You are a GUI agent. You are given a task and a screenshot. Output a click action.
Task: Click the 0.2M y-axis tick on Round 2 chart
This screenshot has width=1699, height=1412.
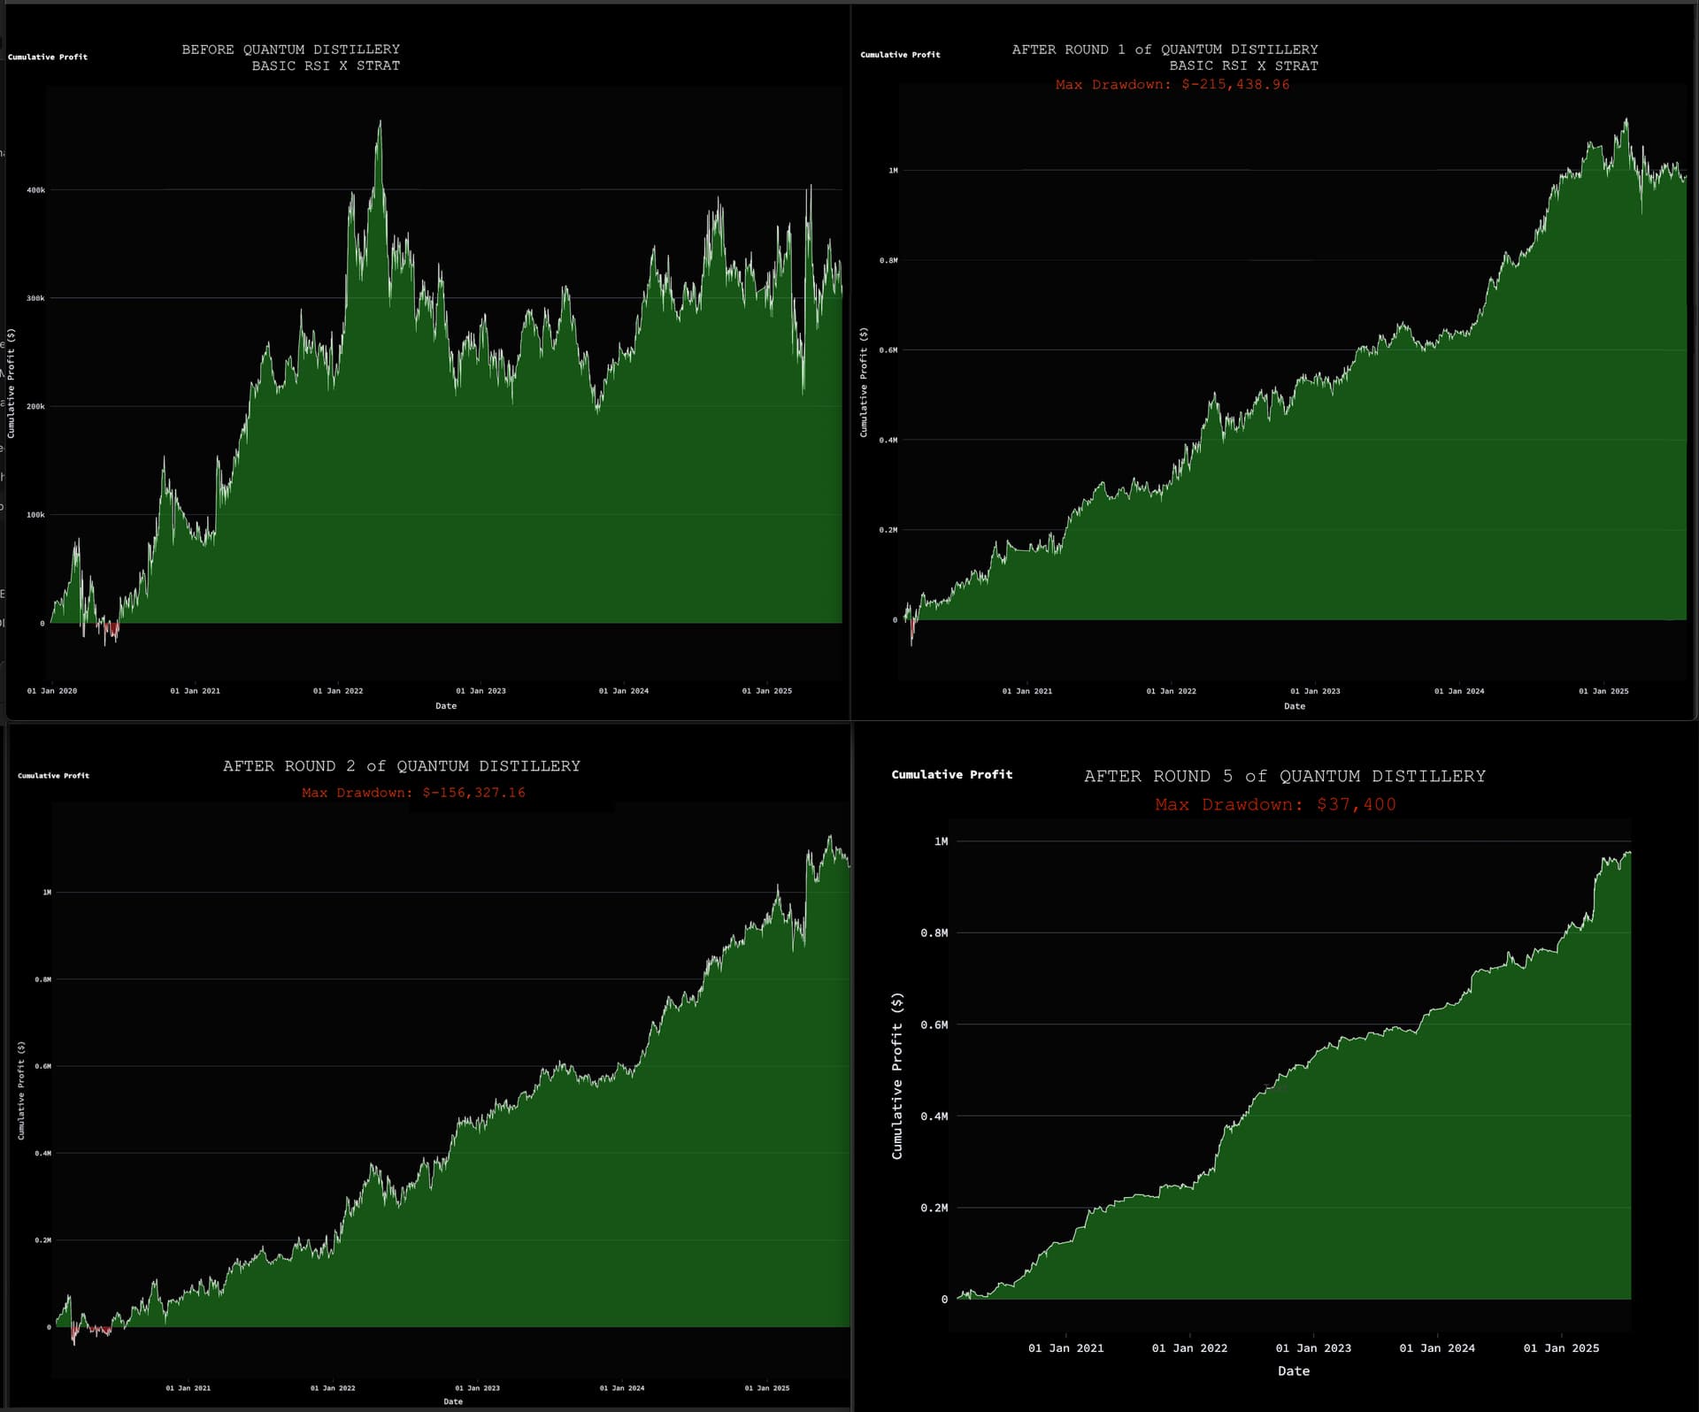click(42, 1240)
